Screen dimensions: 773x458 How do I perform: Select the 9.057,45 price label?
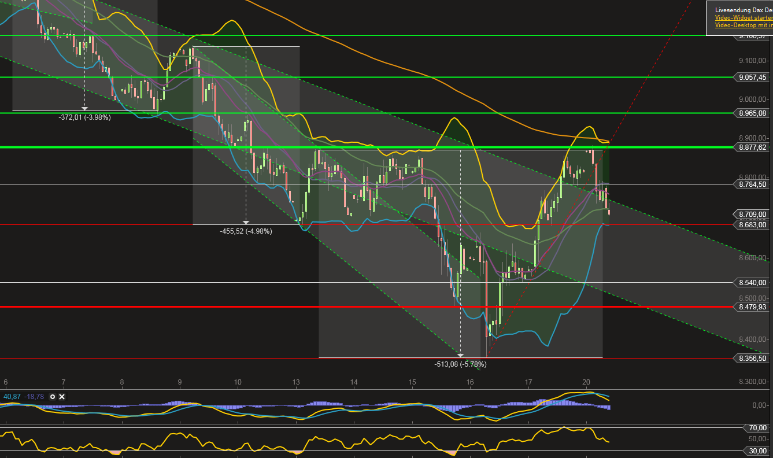point(752,77)
